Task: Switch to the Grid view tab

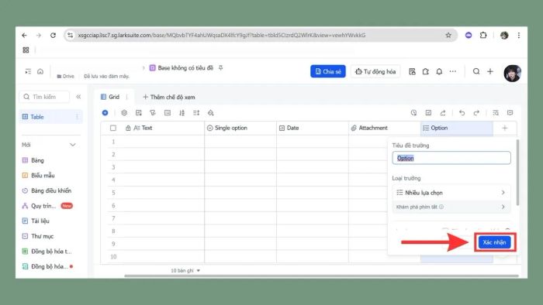Action: pos(110,97)
